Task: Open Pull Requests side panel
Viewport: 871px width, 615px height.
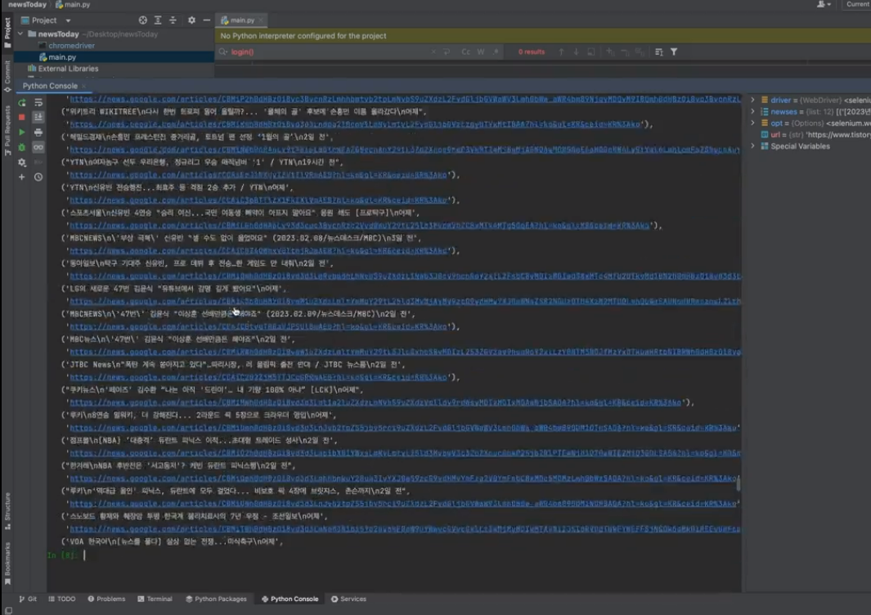Action: pos(7,131)
